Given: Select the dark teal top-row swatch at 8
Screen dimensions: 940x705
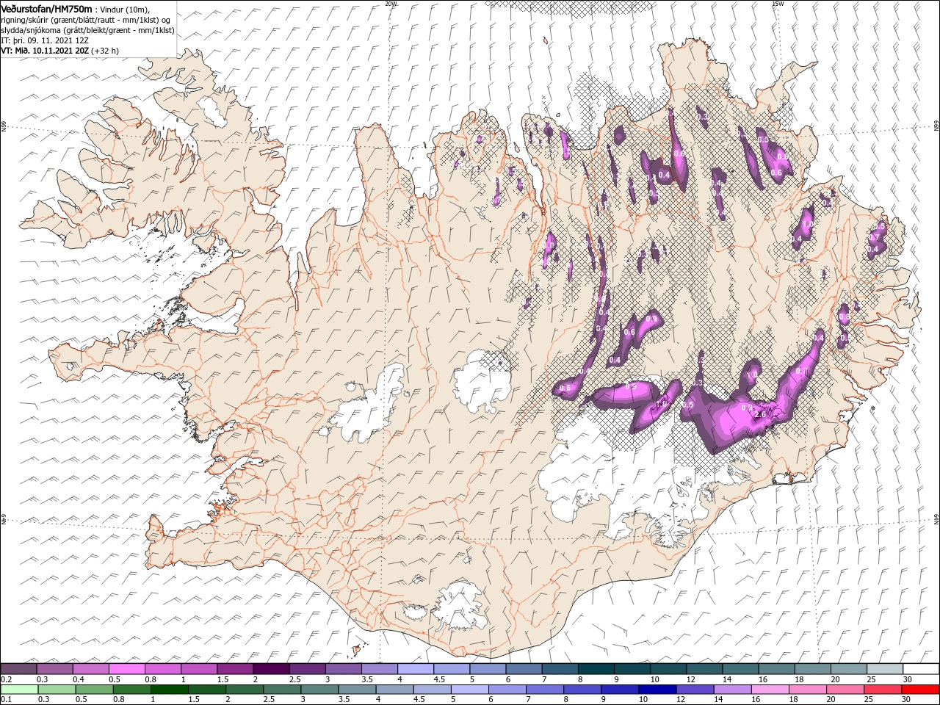Looking at the screenshot, I should click(596, 669).
